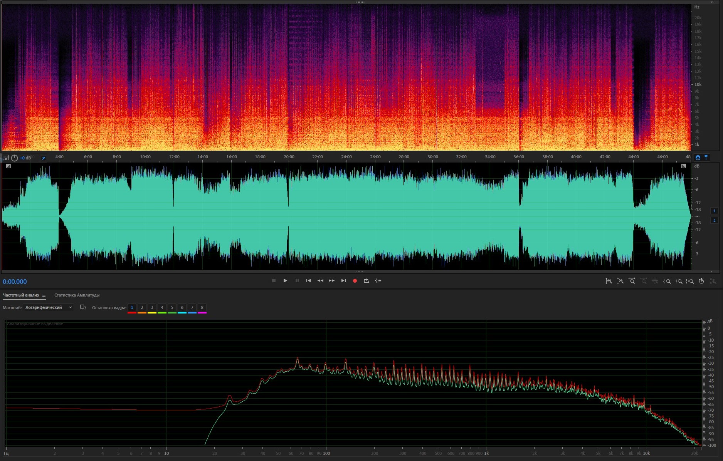723x461 pixels.
Task: Click the fade-in handle at waveform start
Action: (8, 166)
